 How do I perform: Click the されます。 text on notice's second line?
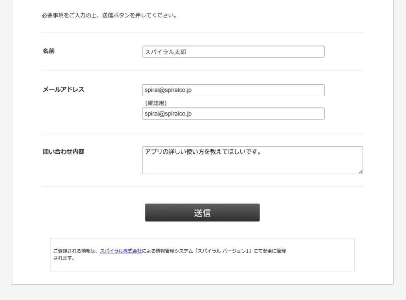pos(64,258)
